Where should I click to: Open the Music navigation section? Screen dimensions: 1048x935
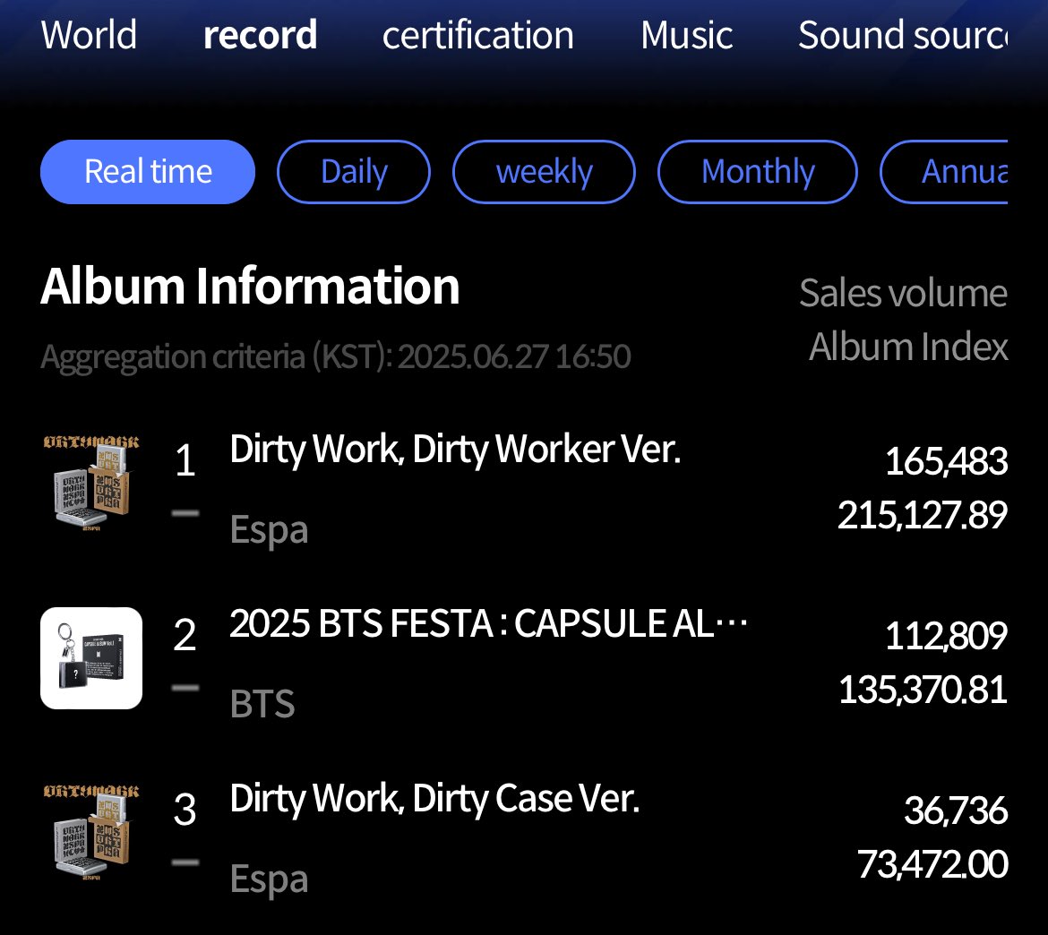pyautogui.click(x=686, y=36)
